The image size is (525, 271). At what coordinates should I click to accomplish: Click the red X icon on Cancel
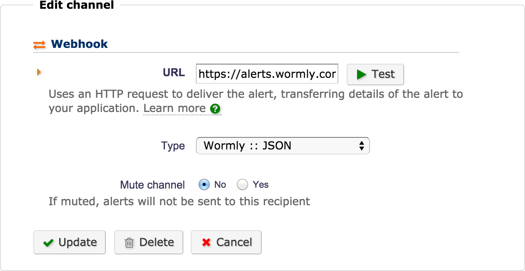(207, 242)
